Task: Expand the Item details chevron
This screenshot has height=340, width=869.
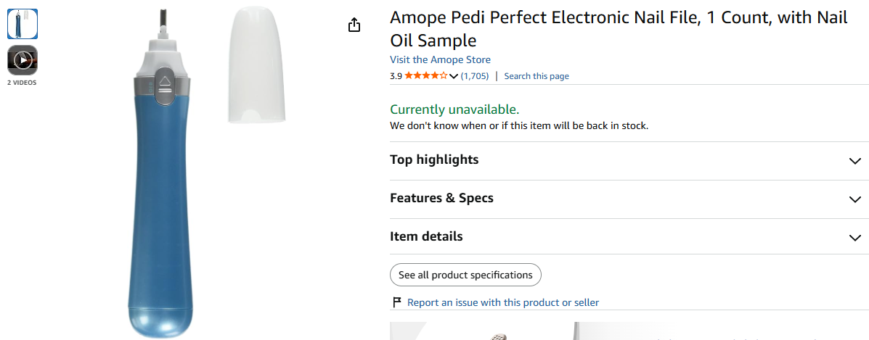Action: pyautogui.click(x=855, y=238)
